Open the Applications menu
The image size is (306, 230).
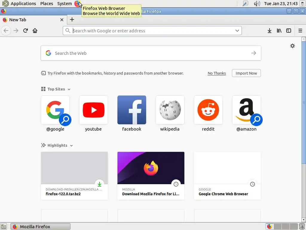click(23, 4)
